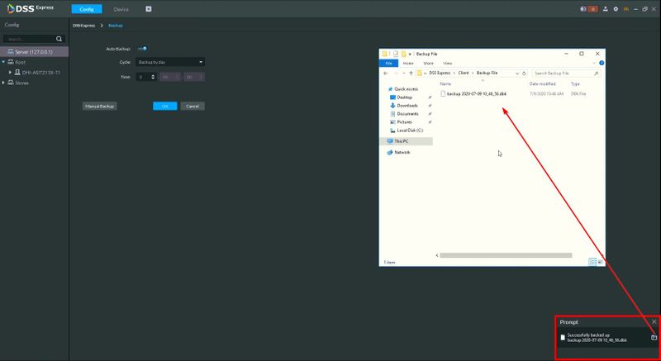This screenshot has height=361, width=661.
Task: Click Explorer refresh icon
Action: [524, 74]
